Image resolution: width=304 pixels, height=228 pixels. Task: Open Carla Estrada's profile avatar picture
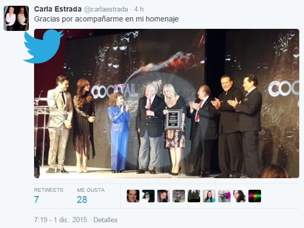[x=16, y=18]
